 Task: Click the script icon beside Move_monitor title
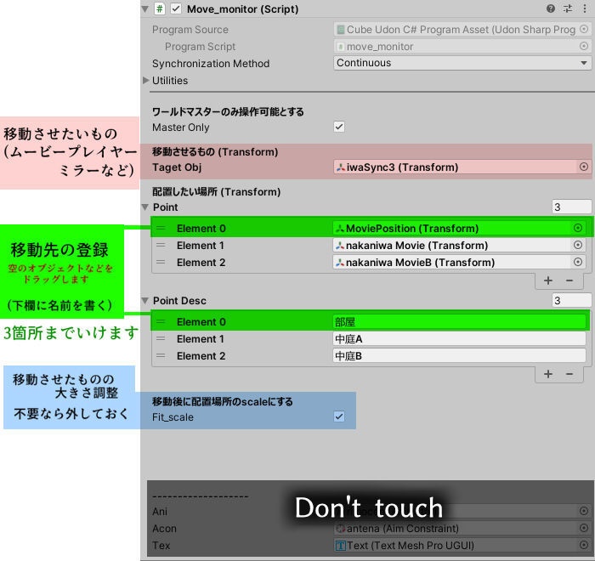coord(160,8)
